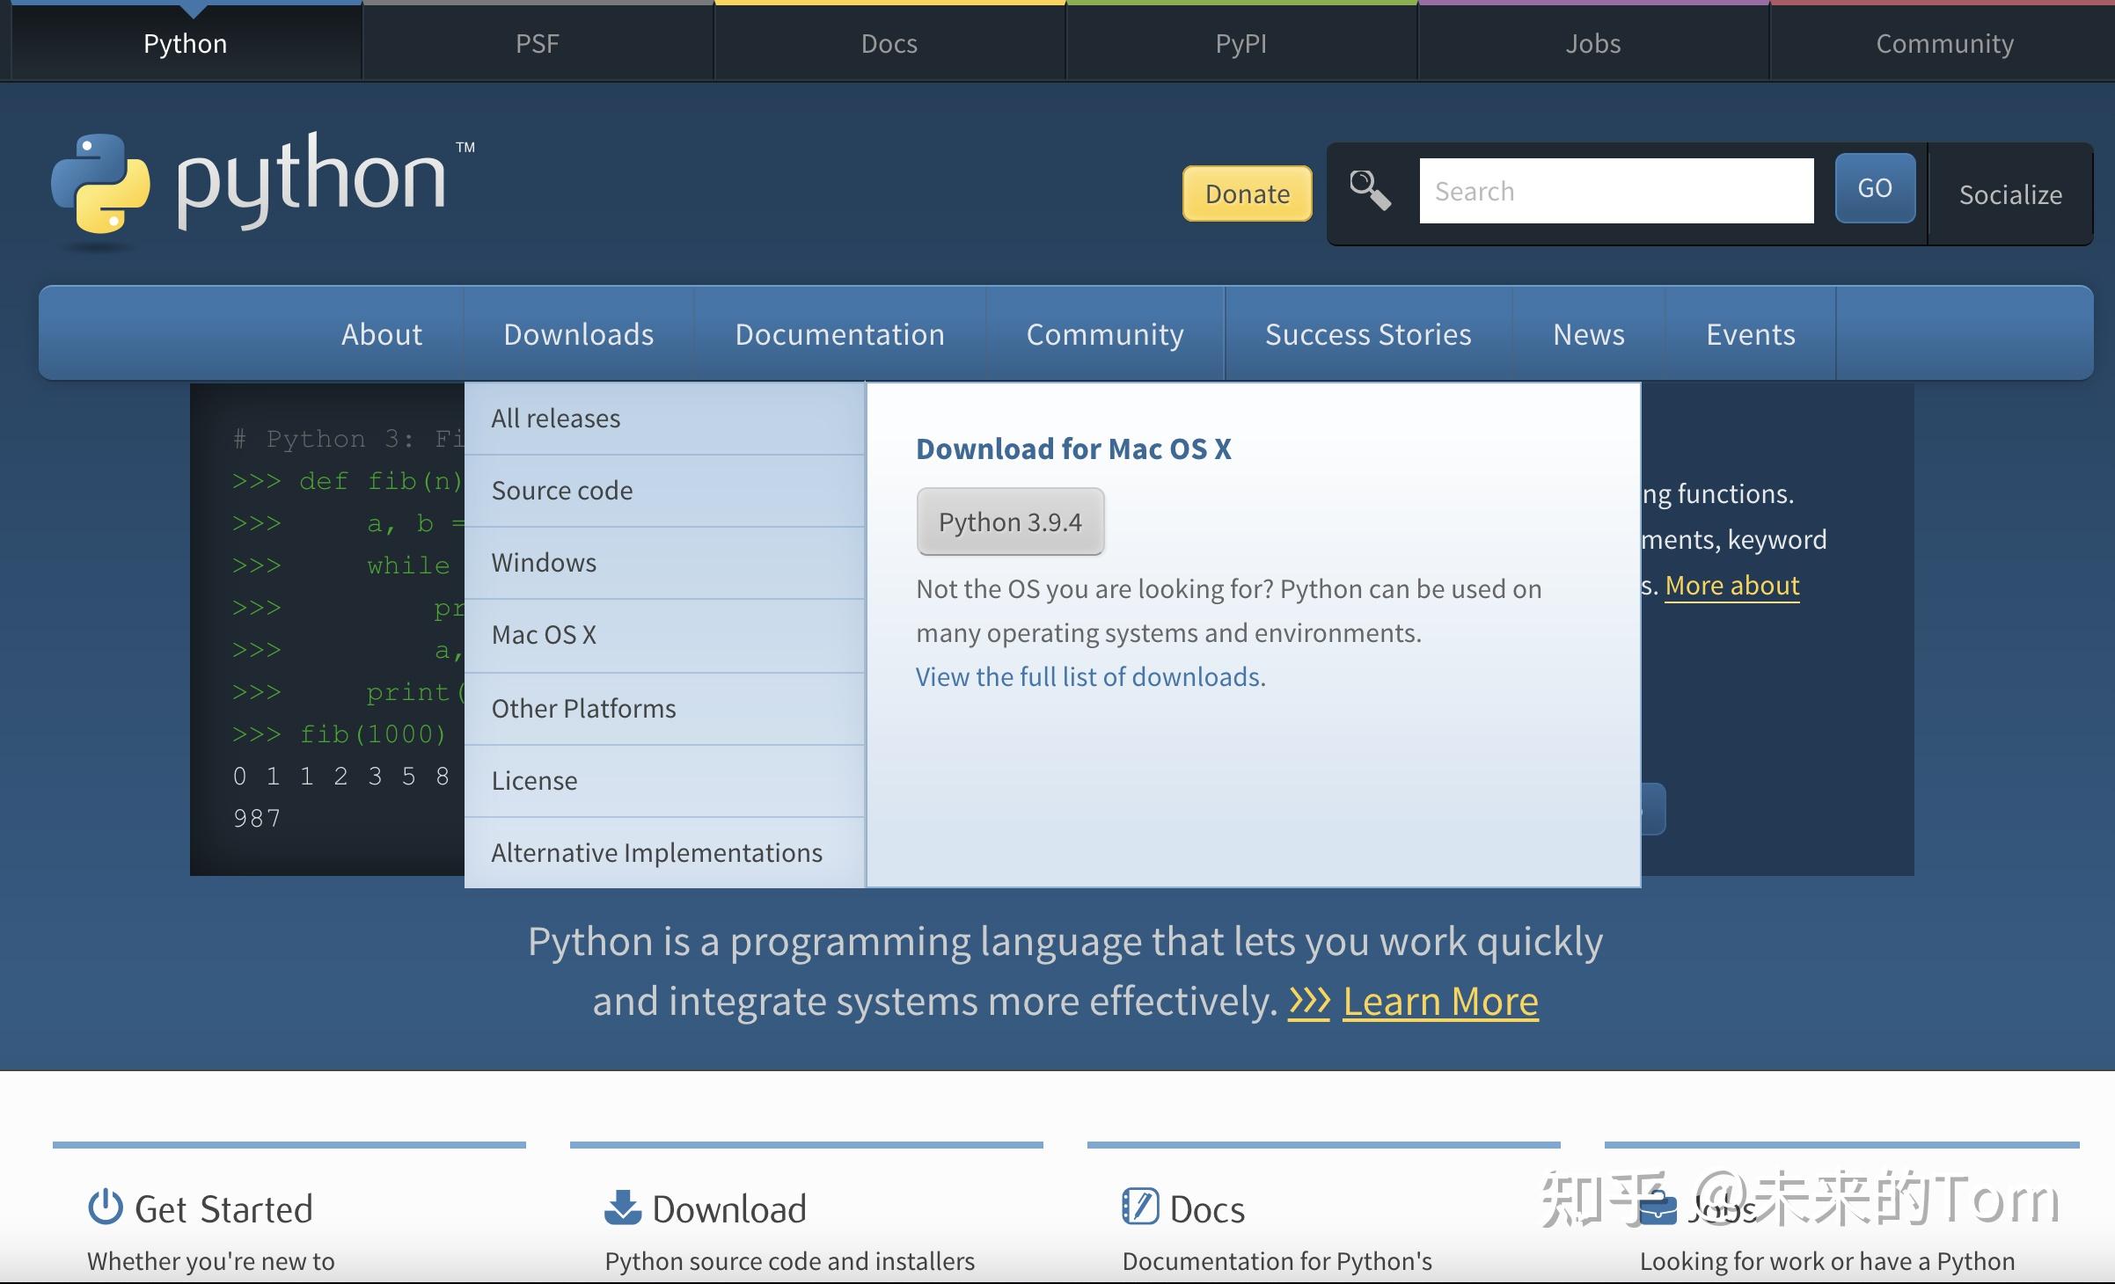
Task: Open the About dropdown menu
Action: [x=381, y=333]
